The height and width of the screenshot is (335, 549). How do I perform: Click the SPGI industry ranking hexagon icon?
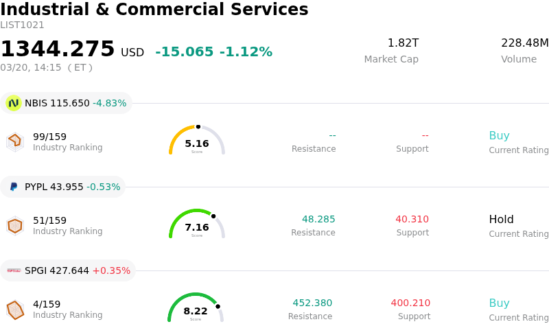(x=14, y=310)
